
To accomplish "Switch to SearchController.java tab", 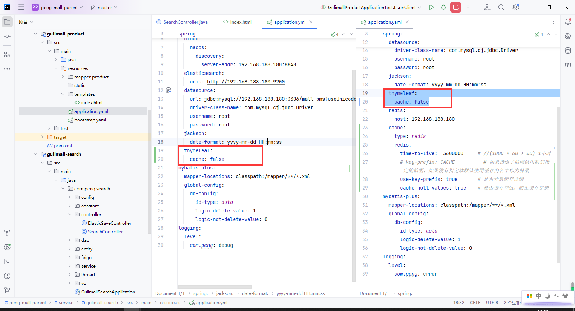I will pyautogui.click(x=182, y=22).
